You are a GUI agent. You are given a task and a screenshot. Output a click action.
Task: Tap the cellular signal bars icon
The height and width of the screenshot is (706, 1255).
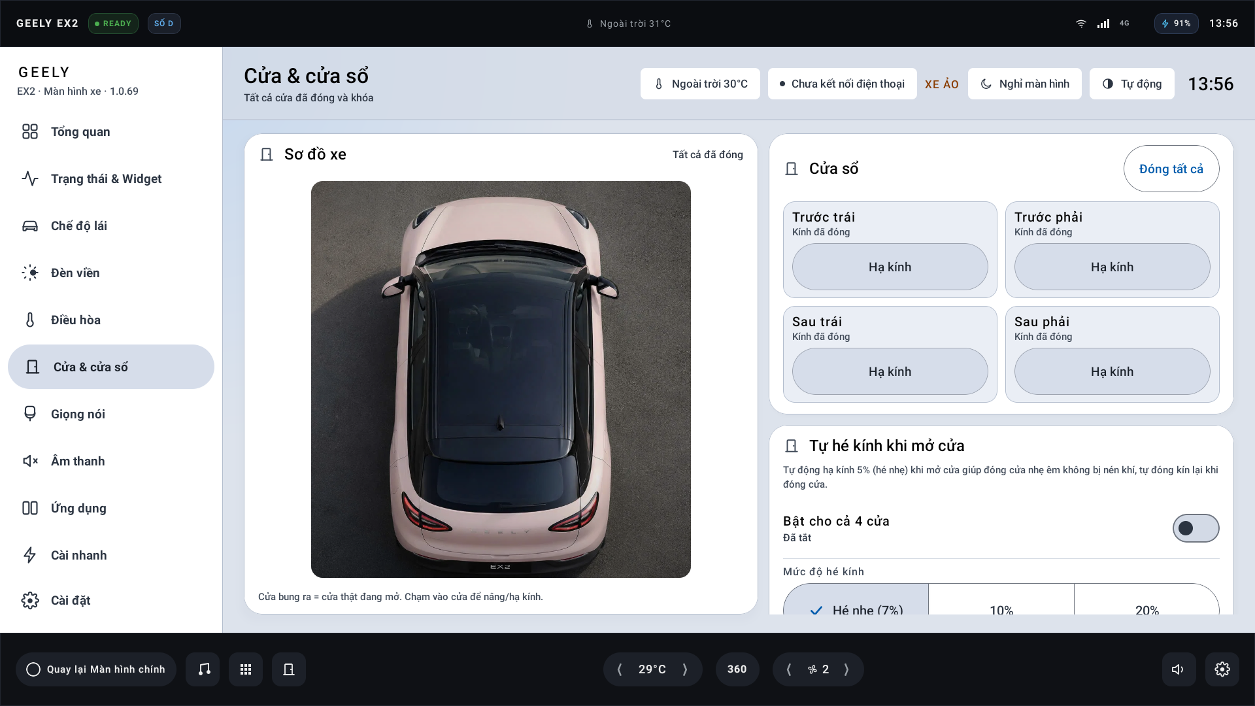point(1103,24)
